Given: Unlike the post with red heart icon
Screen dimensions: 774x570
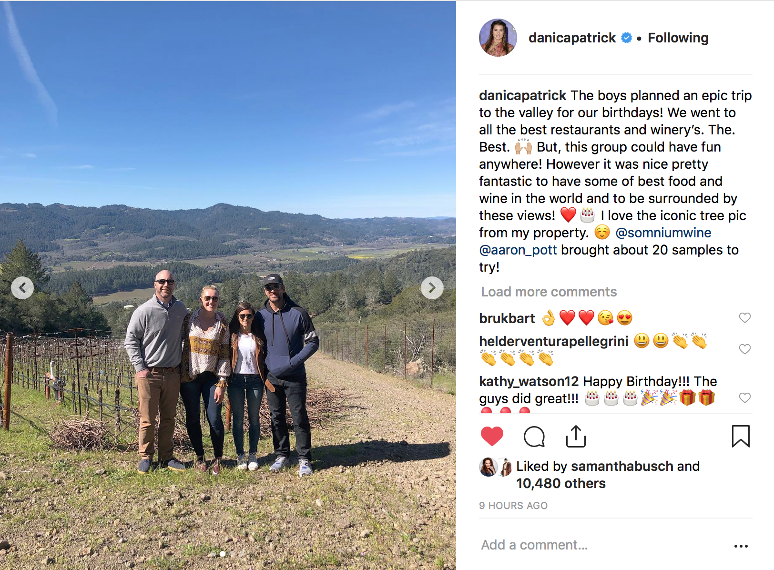Looking at the screenshot, I should tap(492, 436).
